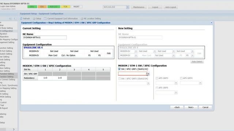Toggle SW / XPIC GRP2 (Slot03/04) checkbox
The height and width of the screenshot is (131, 234).
tap(120, 79)
